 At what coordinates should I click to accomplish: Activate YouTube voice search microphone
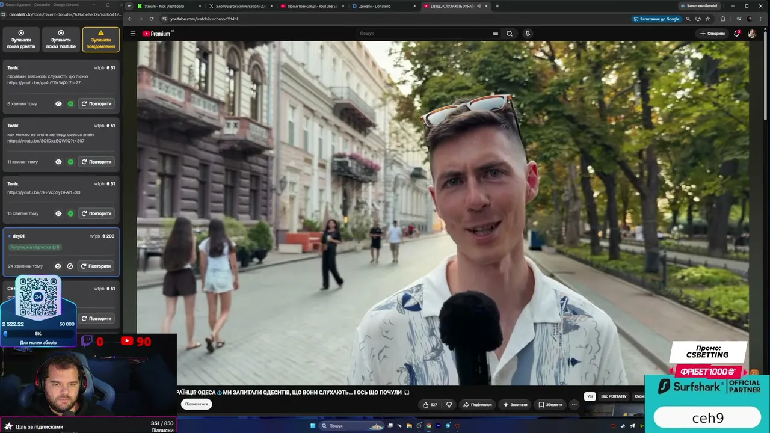click(528, 34)
